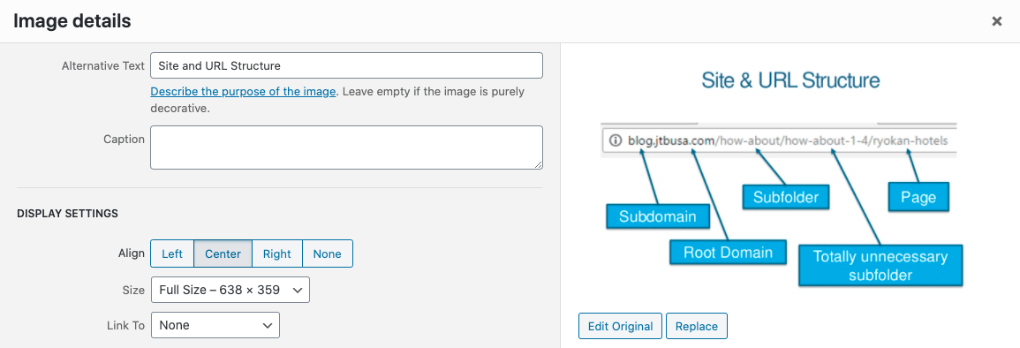Open the Size dropdown showing Full Size
1020x348 pixels.
click(x=230, y=290)
